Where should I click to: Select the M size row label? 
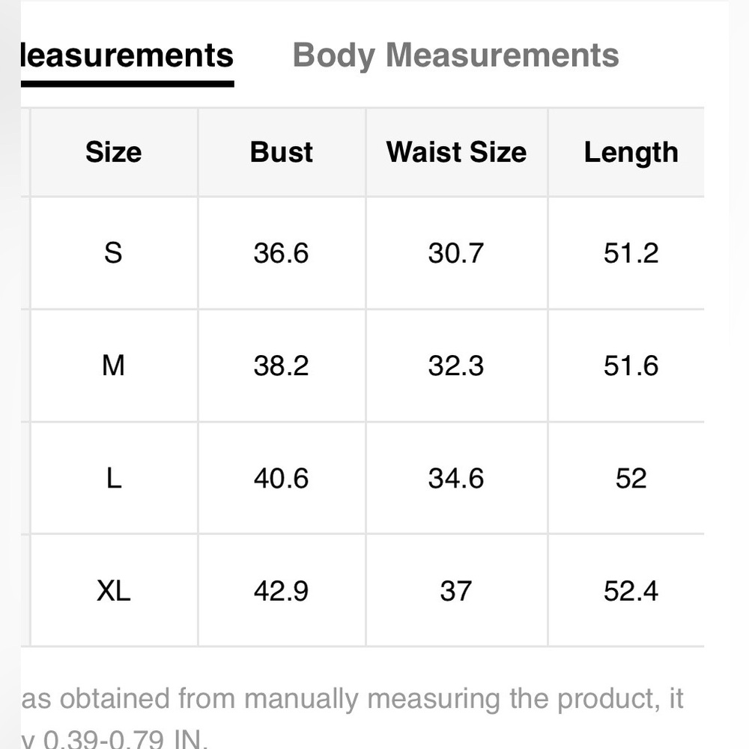click(x=113, y=366)
